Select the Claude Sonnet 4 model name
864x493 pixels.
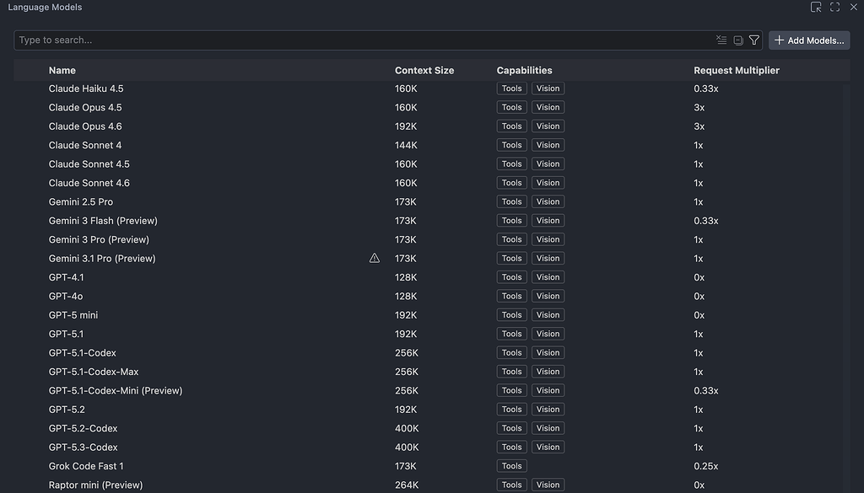85,145
